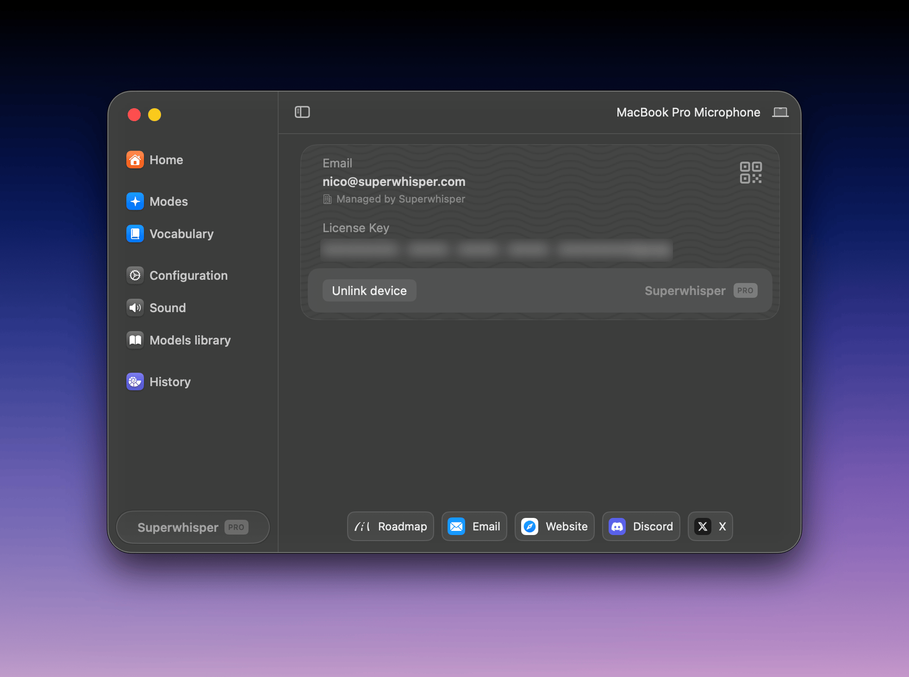
Task: Select the Vocabulary book icon
Action: coord(135,234)
